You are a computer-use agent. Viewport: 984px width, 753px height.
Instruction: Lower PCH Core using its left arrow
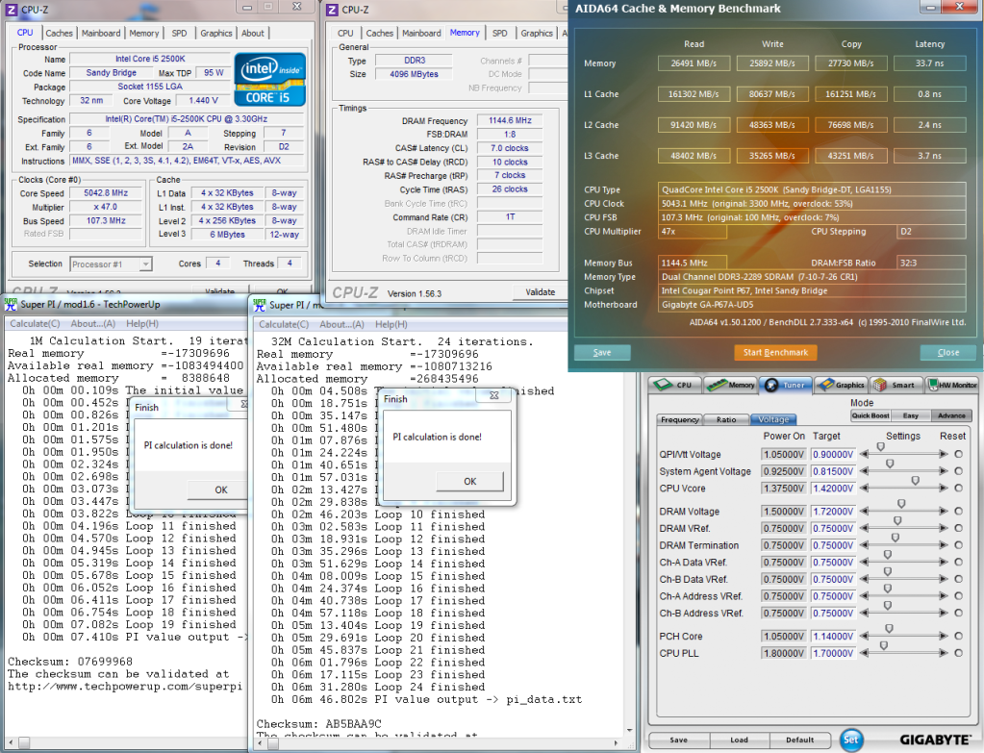[865, 637]
